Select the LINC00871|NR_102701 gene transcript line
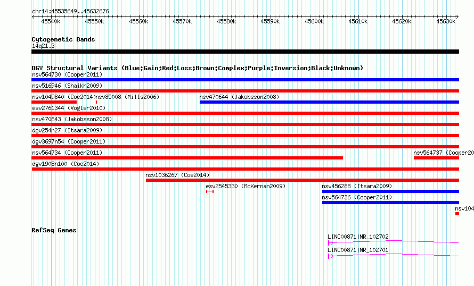Screen dimensions: 474x286 [393, 256]
